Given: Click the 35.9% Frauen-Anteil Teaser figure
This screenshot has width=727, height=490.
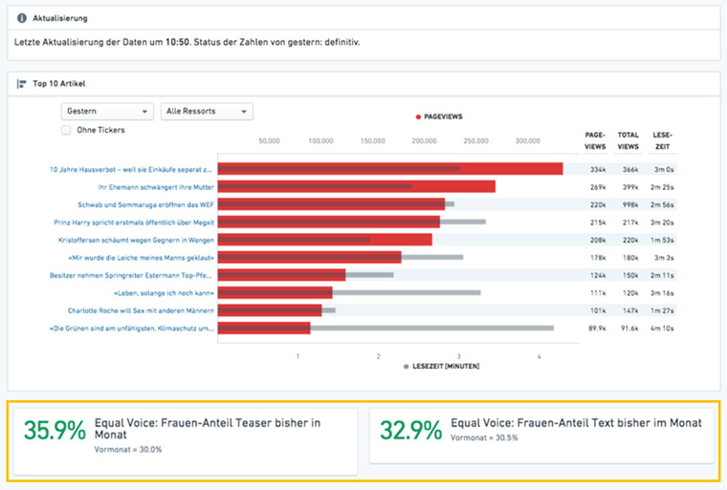Looking at the screenshot, I should 55,430.
